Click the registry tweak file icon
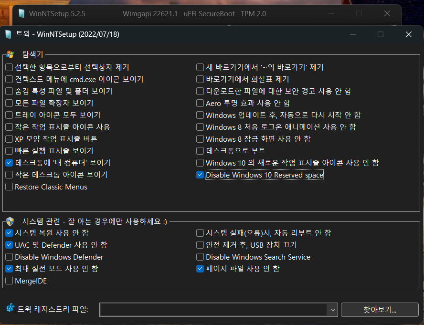The image size is (424, 325). (x=11, y=308)
